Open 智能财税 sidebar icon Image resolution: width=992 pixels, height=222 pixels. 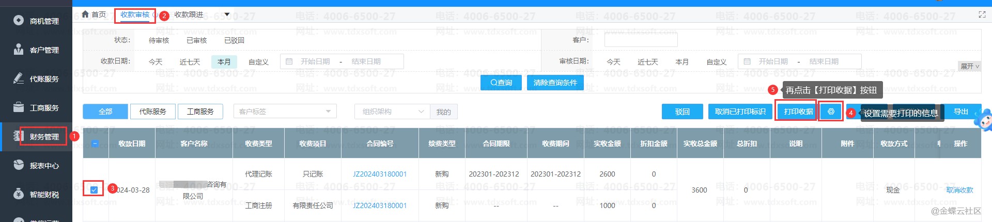(x=19, y=194)
